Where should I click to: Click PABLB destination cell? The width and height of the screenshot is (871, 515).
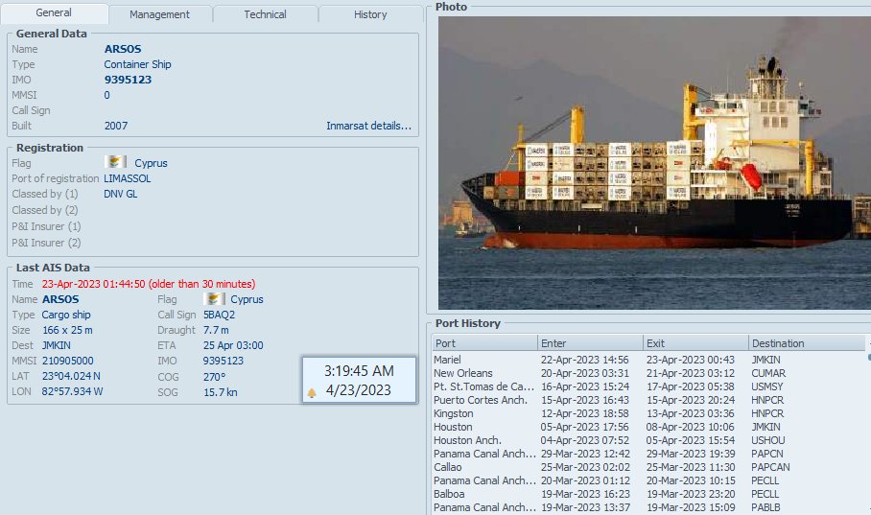(765, 507)
